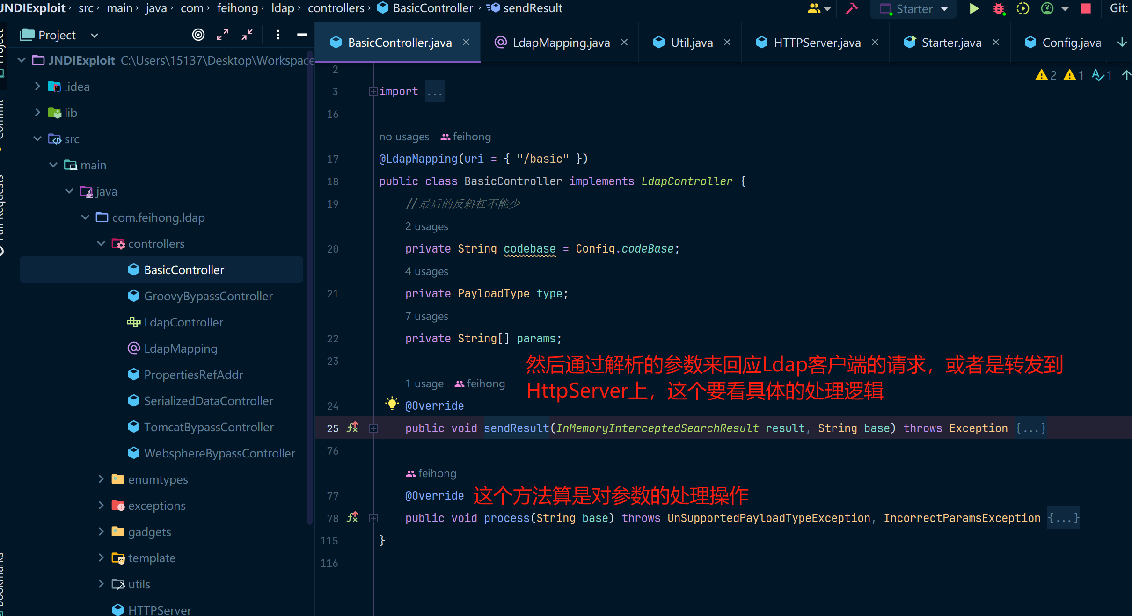Open TomcatBypassController in tree
The height and width of the screenshot is (616, 1132).
tap(209, 427)
